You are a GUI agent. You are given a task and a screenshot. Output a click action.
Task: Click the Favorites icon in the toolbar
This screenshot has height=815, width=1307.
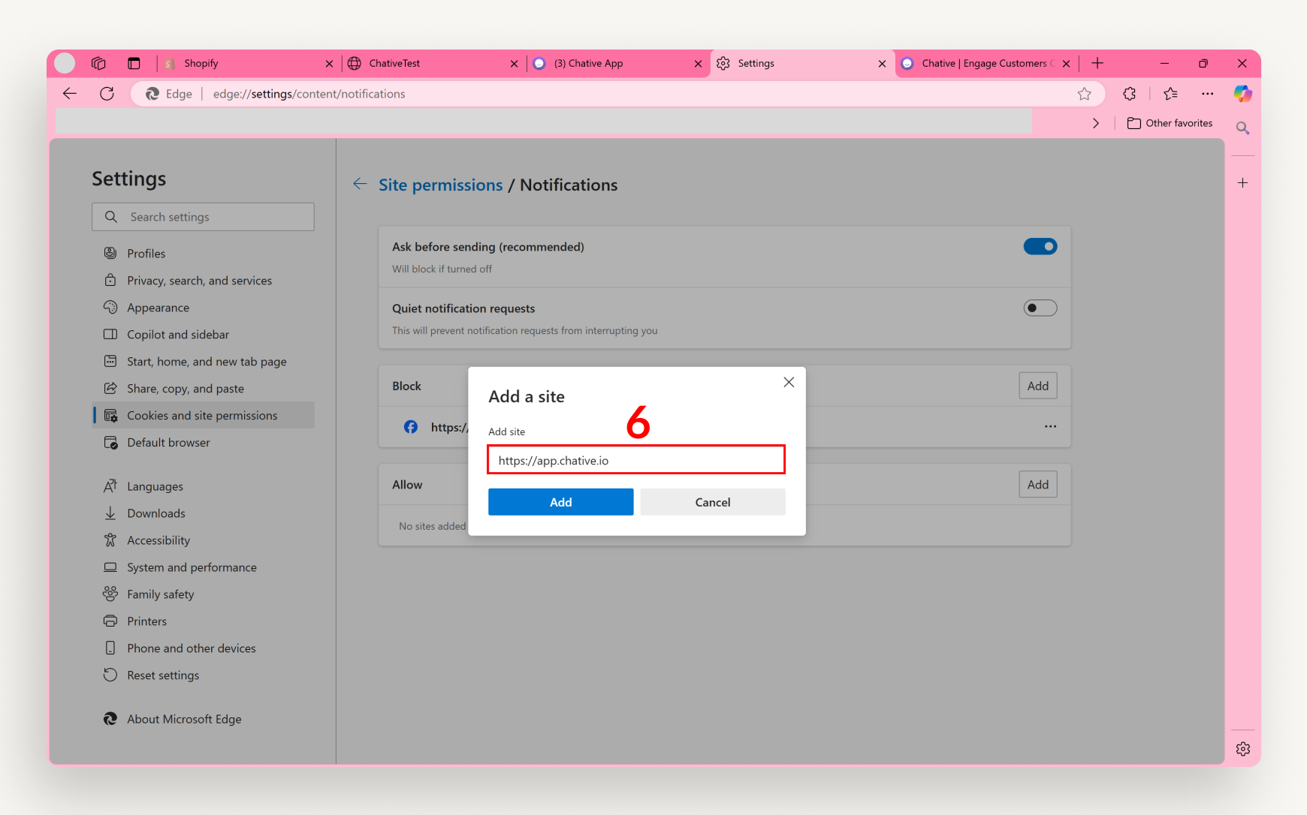pyautogui.click(x=1170, y=93)
